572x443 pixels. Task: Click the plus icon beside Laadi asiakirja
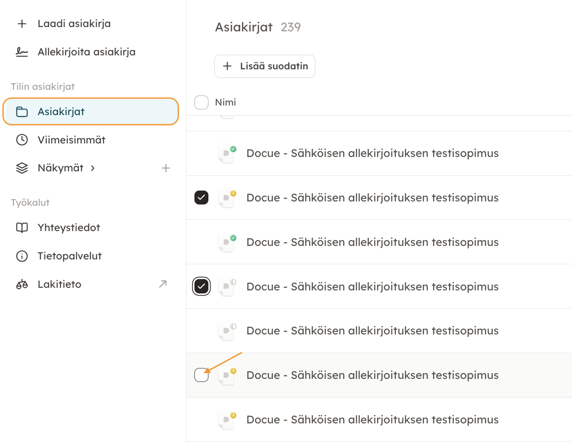tap(22, 24)
